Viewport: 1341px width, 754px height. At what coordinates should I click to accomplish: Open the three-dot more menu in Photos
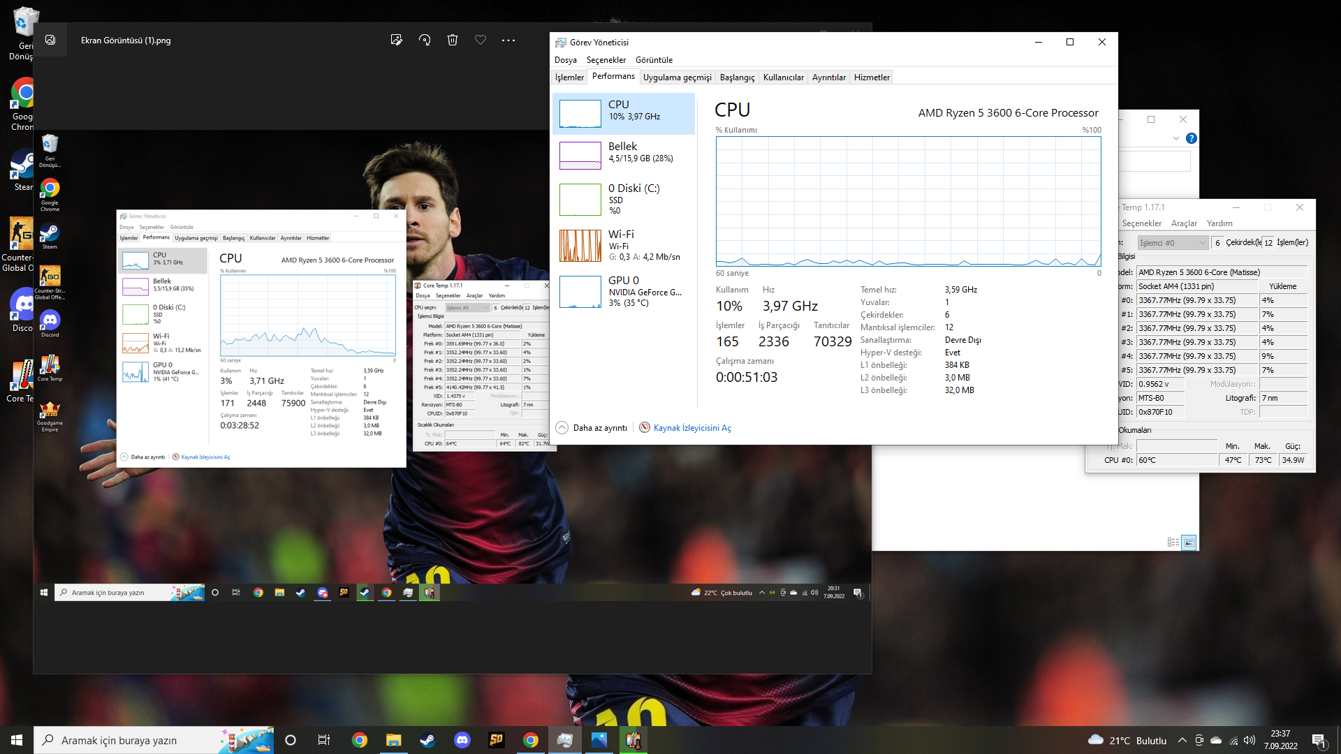coord(508,40)
